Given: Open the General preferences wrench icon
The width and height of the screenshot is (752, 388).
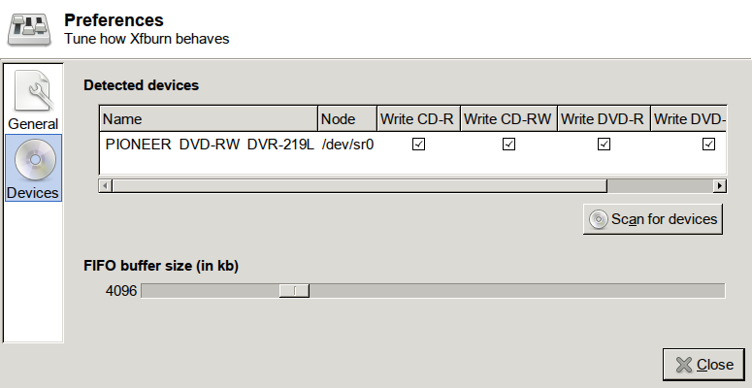Looking at the screenshot, I should pos(33,92).
